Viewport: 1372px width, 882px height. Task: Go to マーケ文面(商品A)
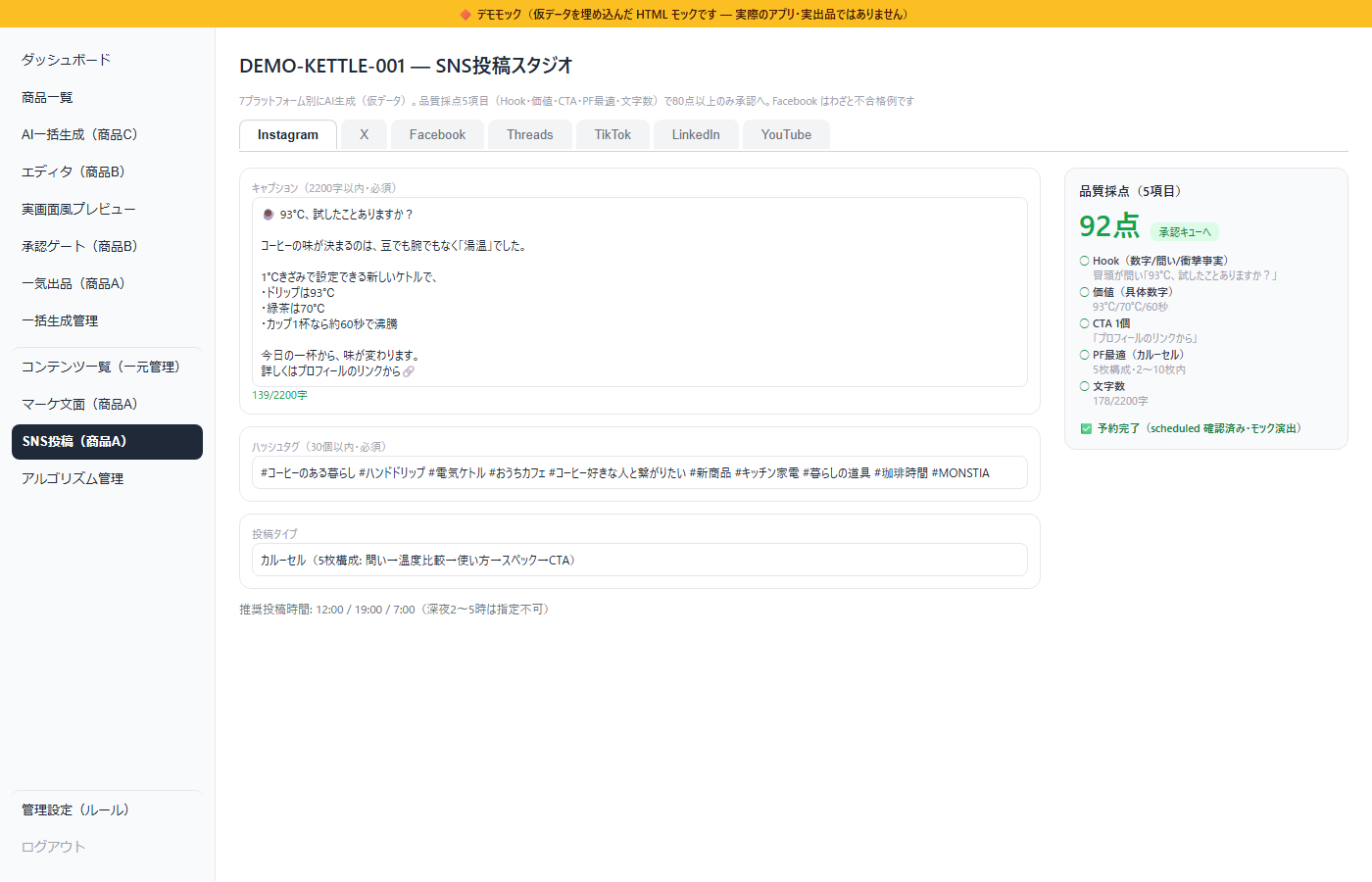click(107, 404)
